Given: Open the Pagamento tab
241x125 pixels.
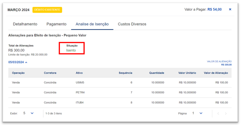Looking at the screenshot, I should pyautogui.click(x=56, y=24).
